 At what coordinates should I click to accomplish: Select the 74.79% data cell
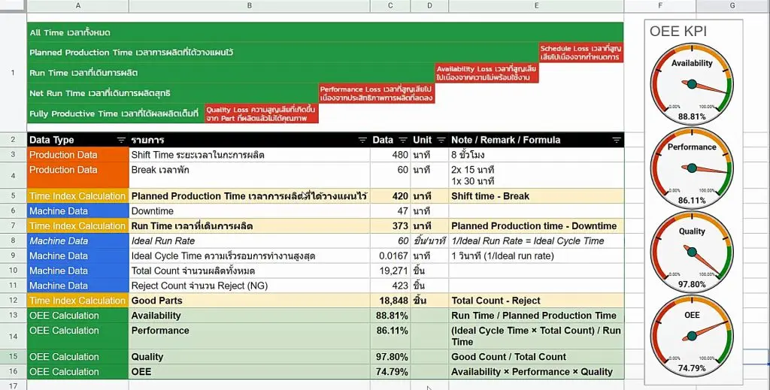(x=390, y=372)
